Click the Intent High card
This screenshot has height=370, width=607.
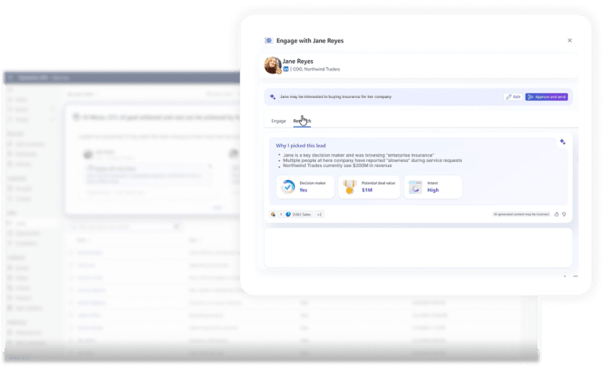433,187
